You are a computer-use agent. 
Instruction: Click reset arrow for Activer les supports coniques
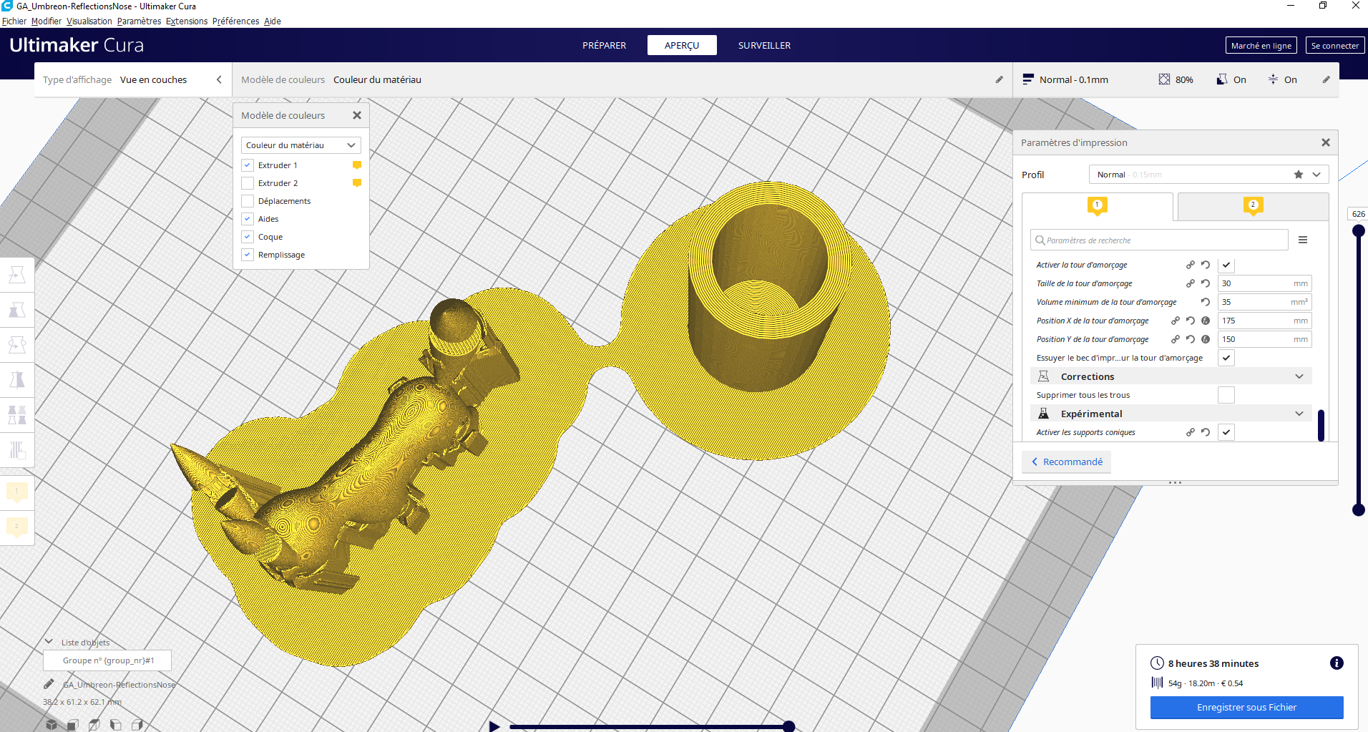point(1206,432)
